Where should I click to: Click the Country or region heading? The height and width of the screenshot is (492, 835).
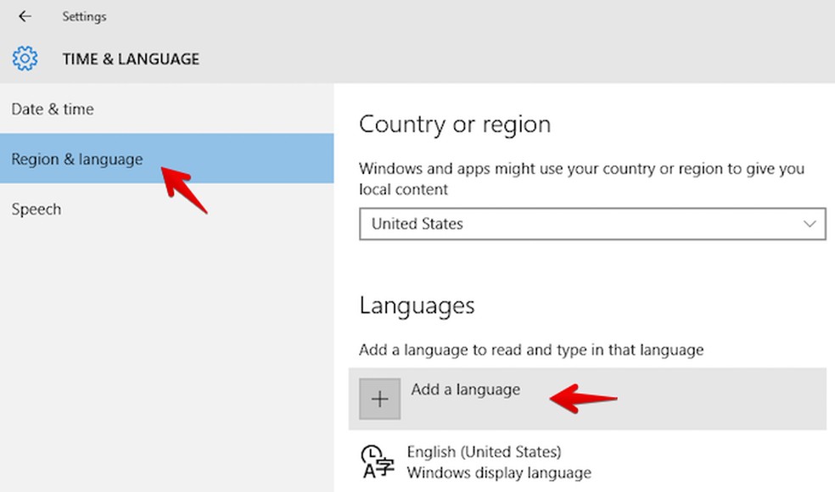point(455,124)
